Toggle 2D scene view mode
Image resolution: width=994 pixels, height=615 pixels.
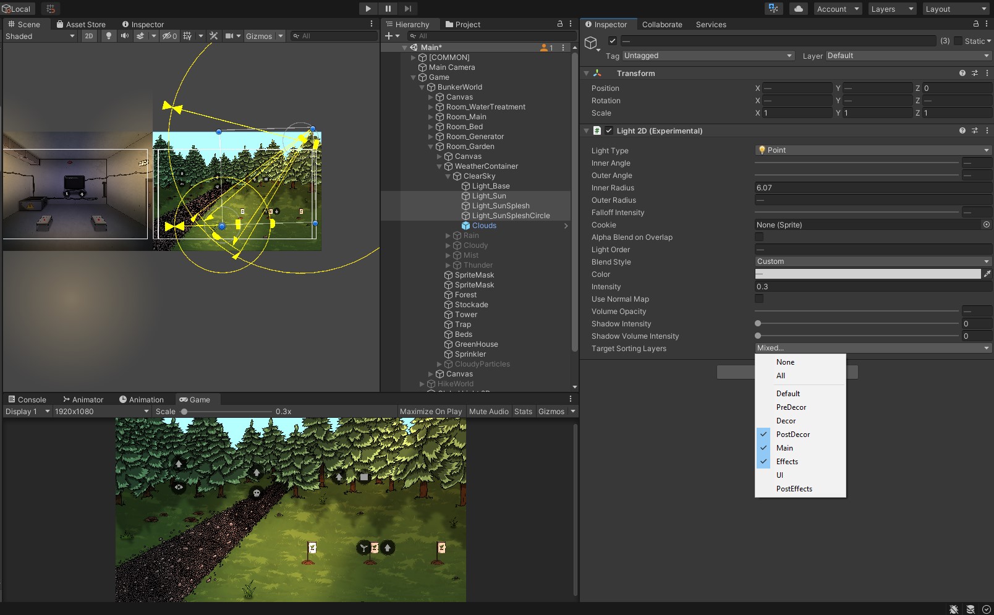[89, 36]
